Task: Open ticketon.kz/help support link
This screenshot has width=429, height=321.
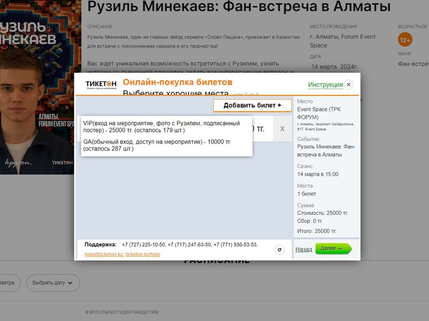Action: (x=143, y=254)
